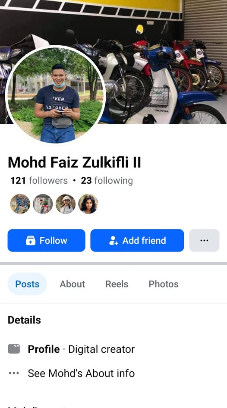227x408 pixels.
Task: Click the ellipsis icon beside About info
Action: click(14, 373)
